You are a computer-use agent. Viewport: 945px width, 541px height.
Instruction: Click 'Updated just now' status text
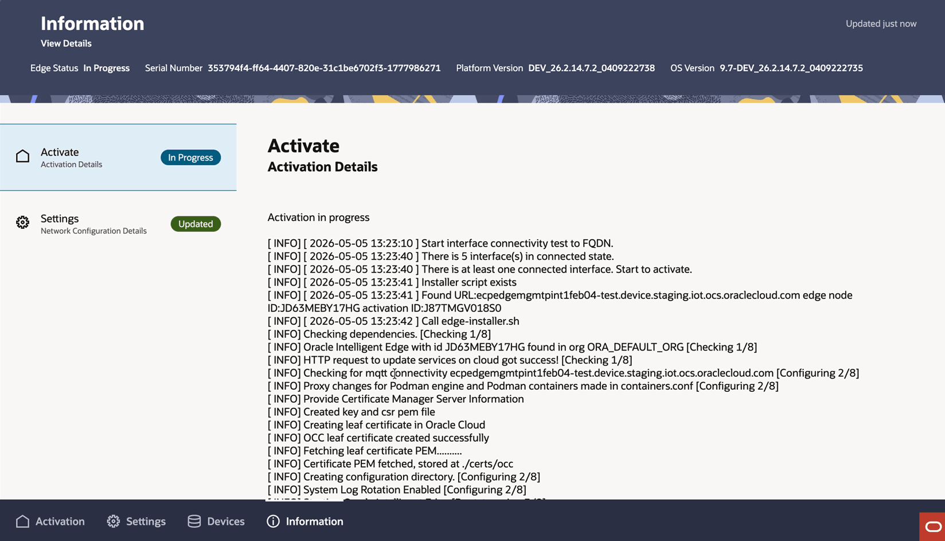pos(881,24)
